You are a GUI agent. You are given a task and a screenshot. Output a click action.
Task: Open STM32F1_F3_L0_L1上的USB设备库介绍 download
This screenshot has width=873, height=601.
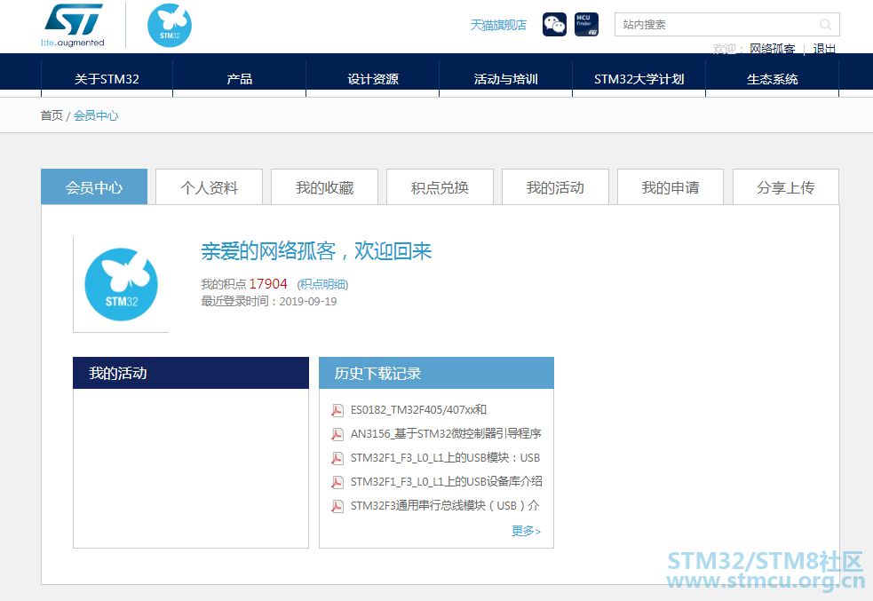point(447,482)
